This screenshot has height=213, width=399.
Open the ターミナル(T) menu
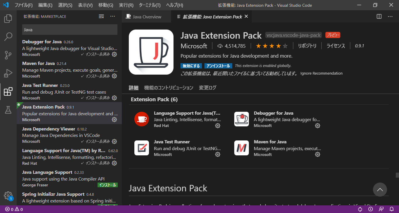pos(150,5)
